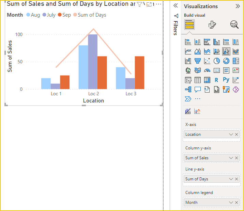Click the Sep legend color marker
The image size is (244, 211).
coord(60,15)
